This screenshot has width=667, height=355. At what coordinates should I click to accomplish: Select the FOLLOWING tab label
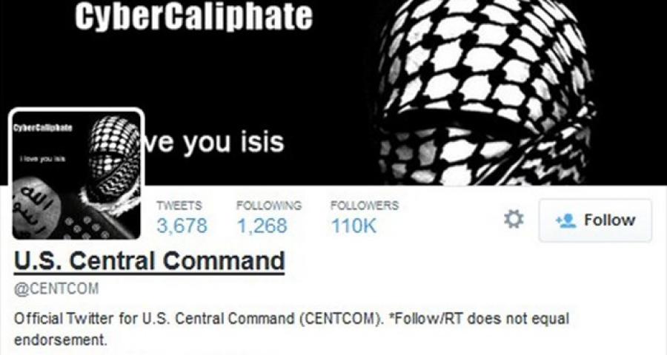click(x=269, y=206)
